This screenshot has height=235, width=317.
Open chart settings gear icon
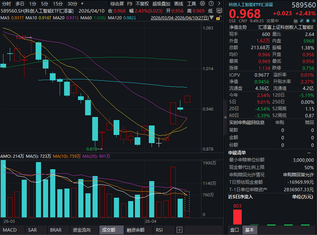tap(202, 4)
